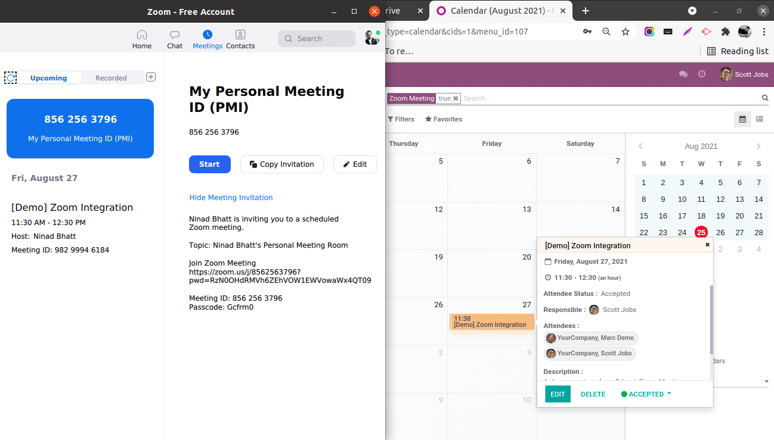Open Chrome profile avatar
Viewport: 774px width, 440px height.
744,32
